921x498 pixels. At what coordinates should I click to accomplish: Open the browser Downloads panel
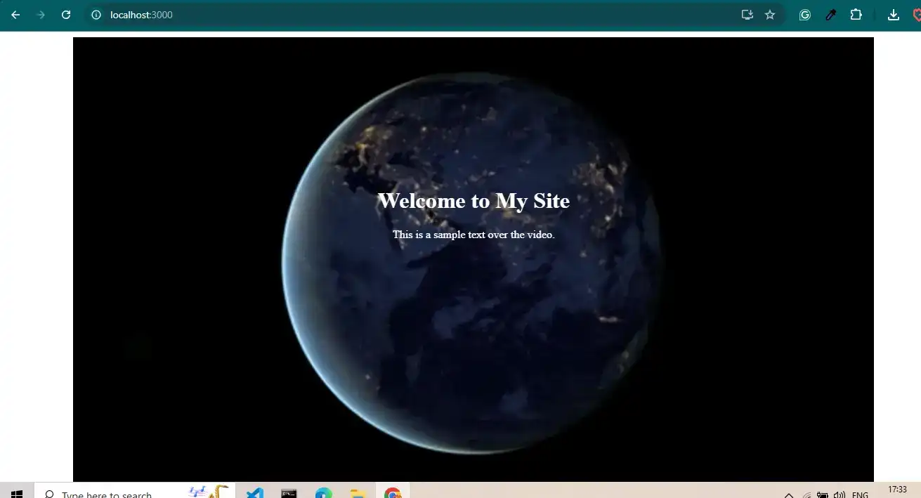coord(894,15)
